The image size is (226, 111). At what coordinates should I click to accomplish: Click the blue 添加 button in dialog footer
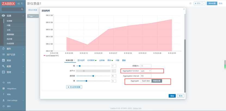click(172, 96)
